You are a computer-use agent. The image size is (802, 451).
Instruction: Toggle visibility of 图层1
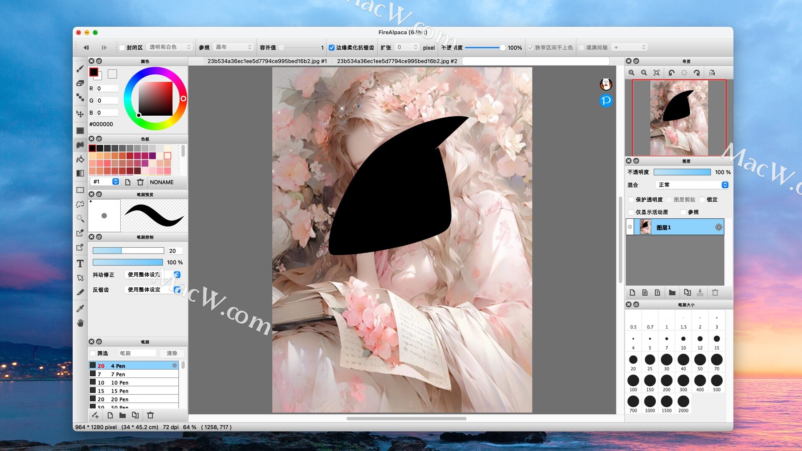click(x=630, y=227)
